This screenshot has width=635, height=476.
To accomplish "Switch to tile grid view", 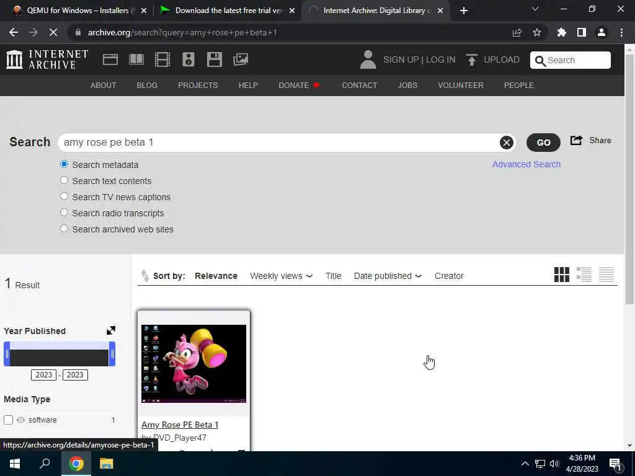I will tap(562, 275).
